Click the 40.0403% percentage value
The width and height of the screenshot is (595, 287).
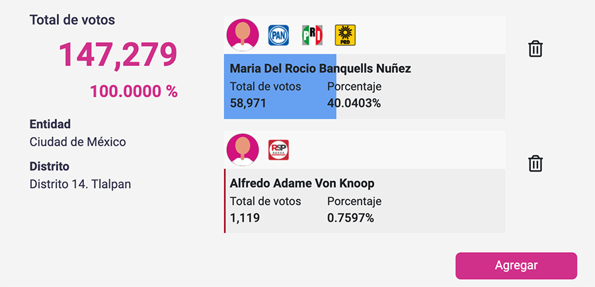354,104
